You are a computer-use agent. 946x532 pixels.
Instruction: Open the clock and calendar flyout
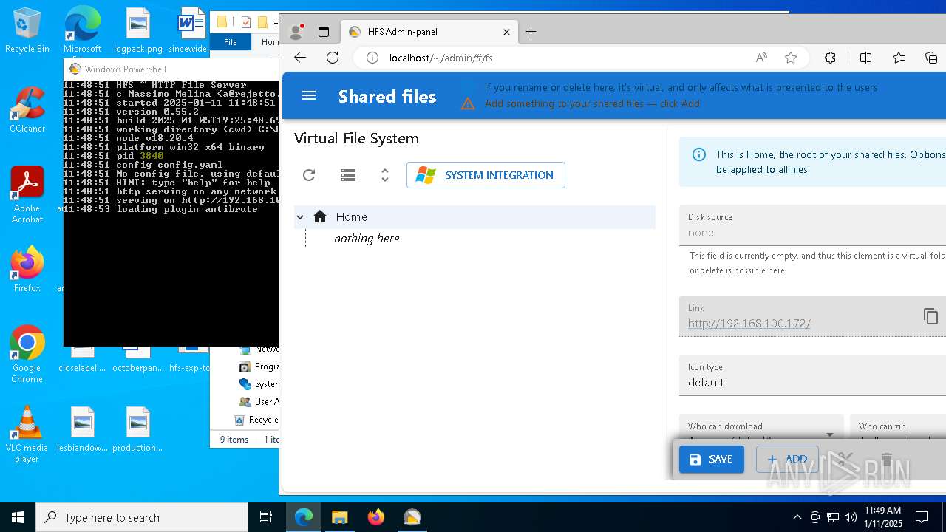pos(882,517)
